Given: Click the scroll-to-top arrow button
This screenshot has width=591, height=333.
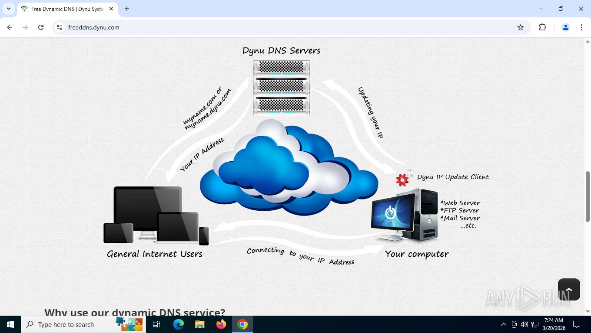Looking at the screenshot, I should [569, 289].
